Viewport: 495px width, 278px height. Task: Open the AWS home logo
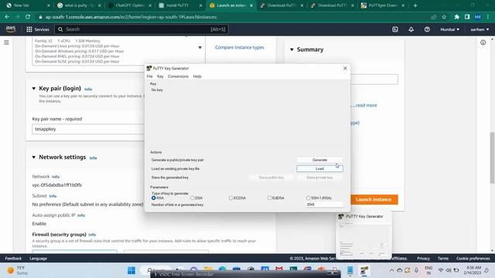tap(11, 29)
